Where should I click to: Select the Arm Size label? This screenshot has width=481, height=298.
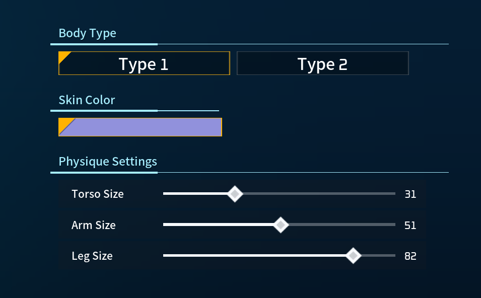point(94,225)
